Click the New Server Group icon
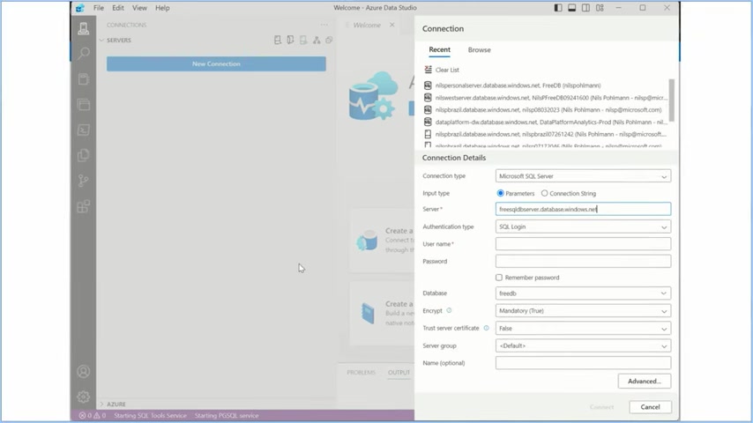Screen dimensions: 753x423 pos(291,41)
